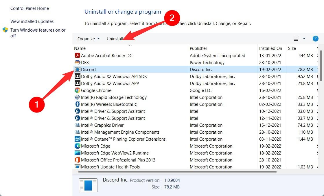Click Power Technology publisher cell

click(x=207, y=62)
